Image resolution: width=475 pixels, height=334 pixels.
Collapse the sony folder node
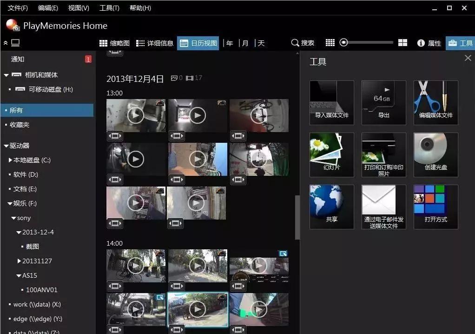pyautogui.click(x=13, y=218)
